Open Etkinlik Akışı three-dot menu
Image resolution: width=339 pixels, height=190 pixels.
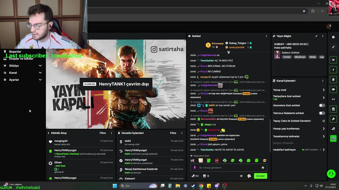click(x=111, y=133)
